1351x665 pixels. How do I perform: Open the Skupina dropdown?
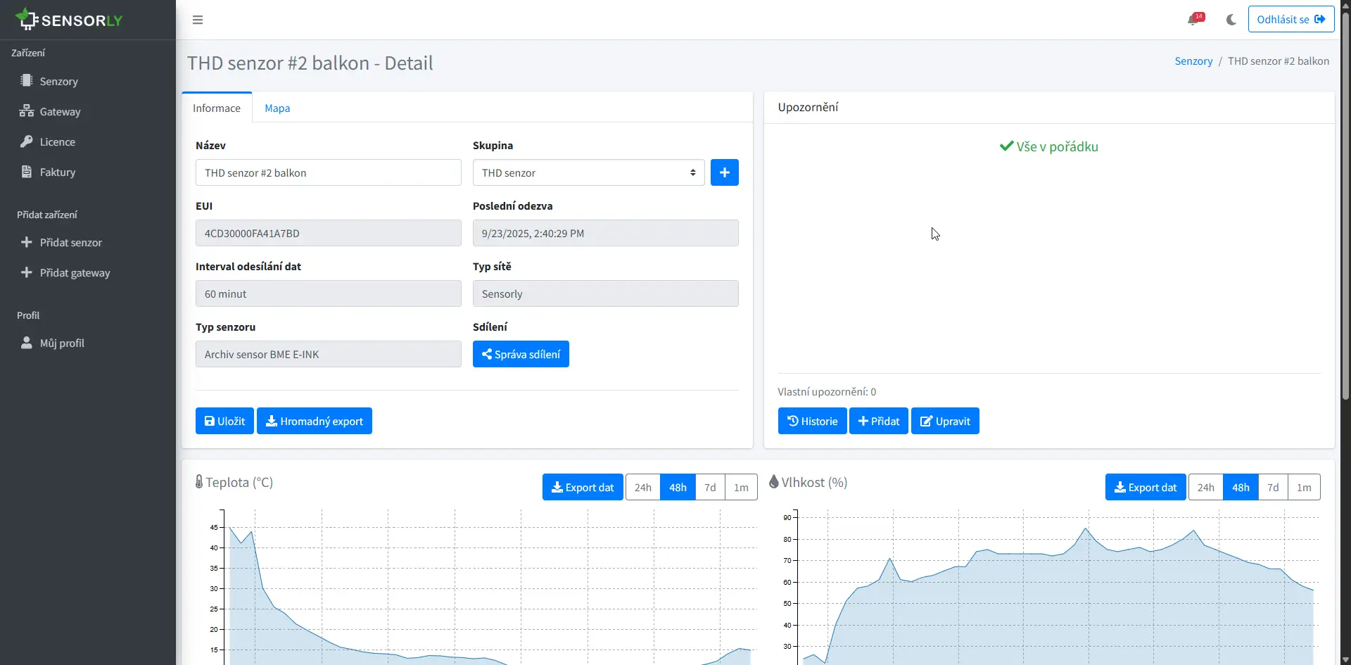point(589,172)
